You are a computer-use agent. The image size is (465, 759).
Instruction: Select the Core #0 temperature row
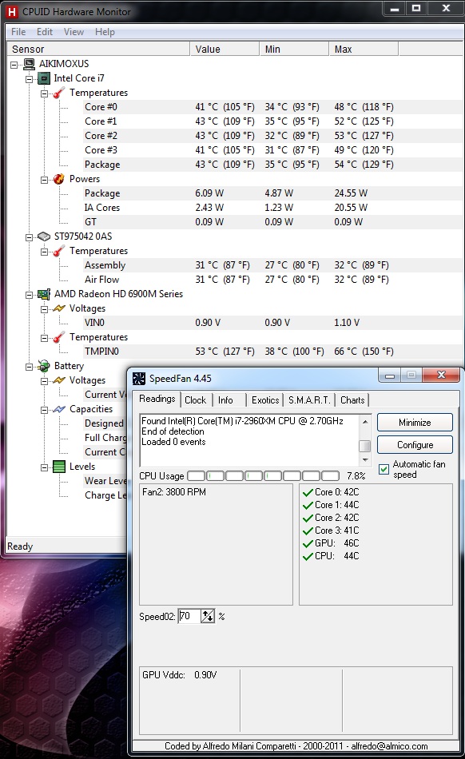coord(273,107)
